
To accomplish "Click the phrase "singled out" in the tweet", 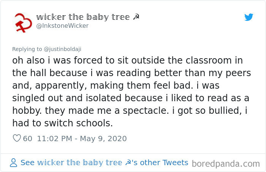I will click(39, 98).
